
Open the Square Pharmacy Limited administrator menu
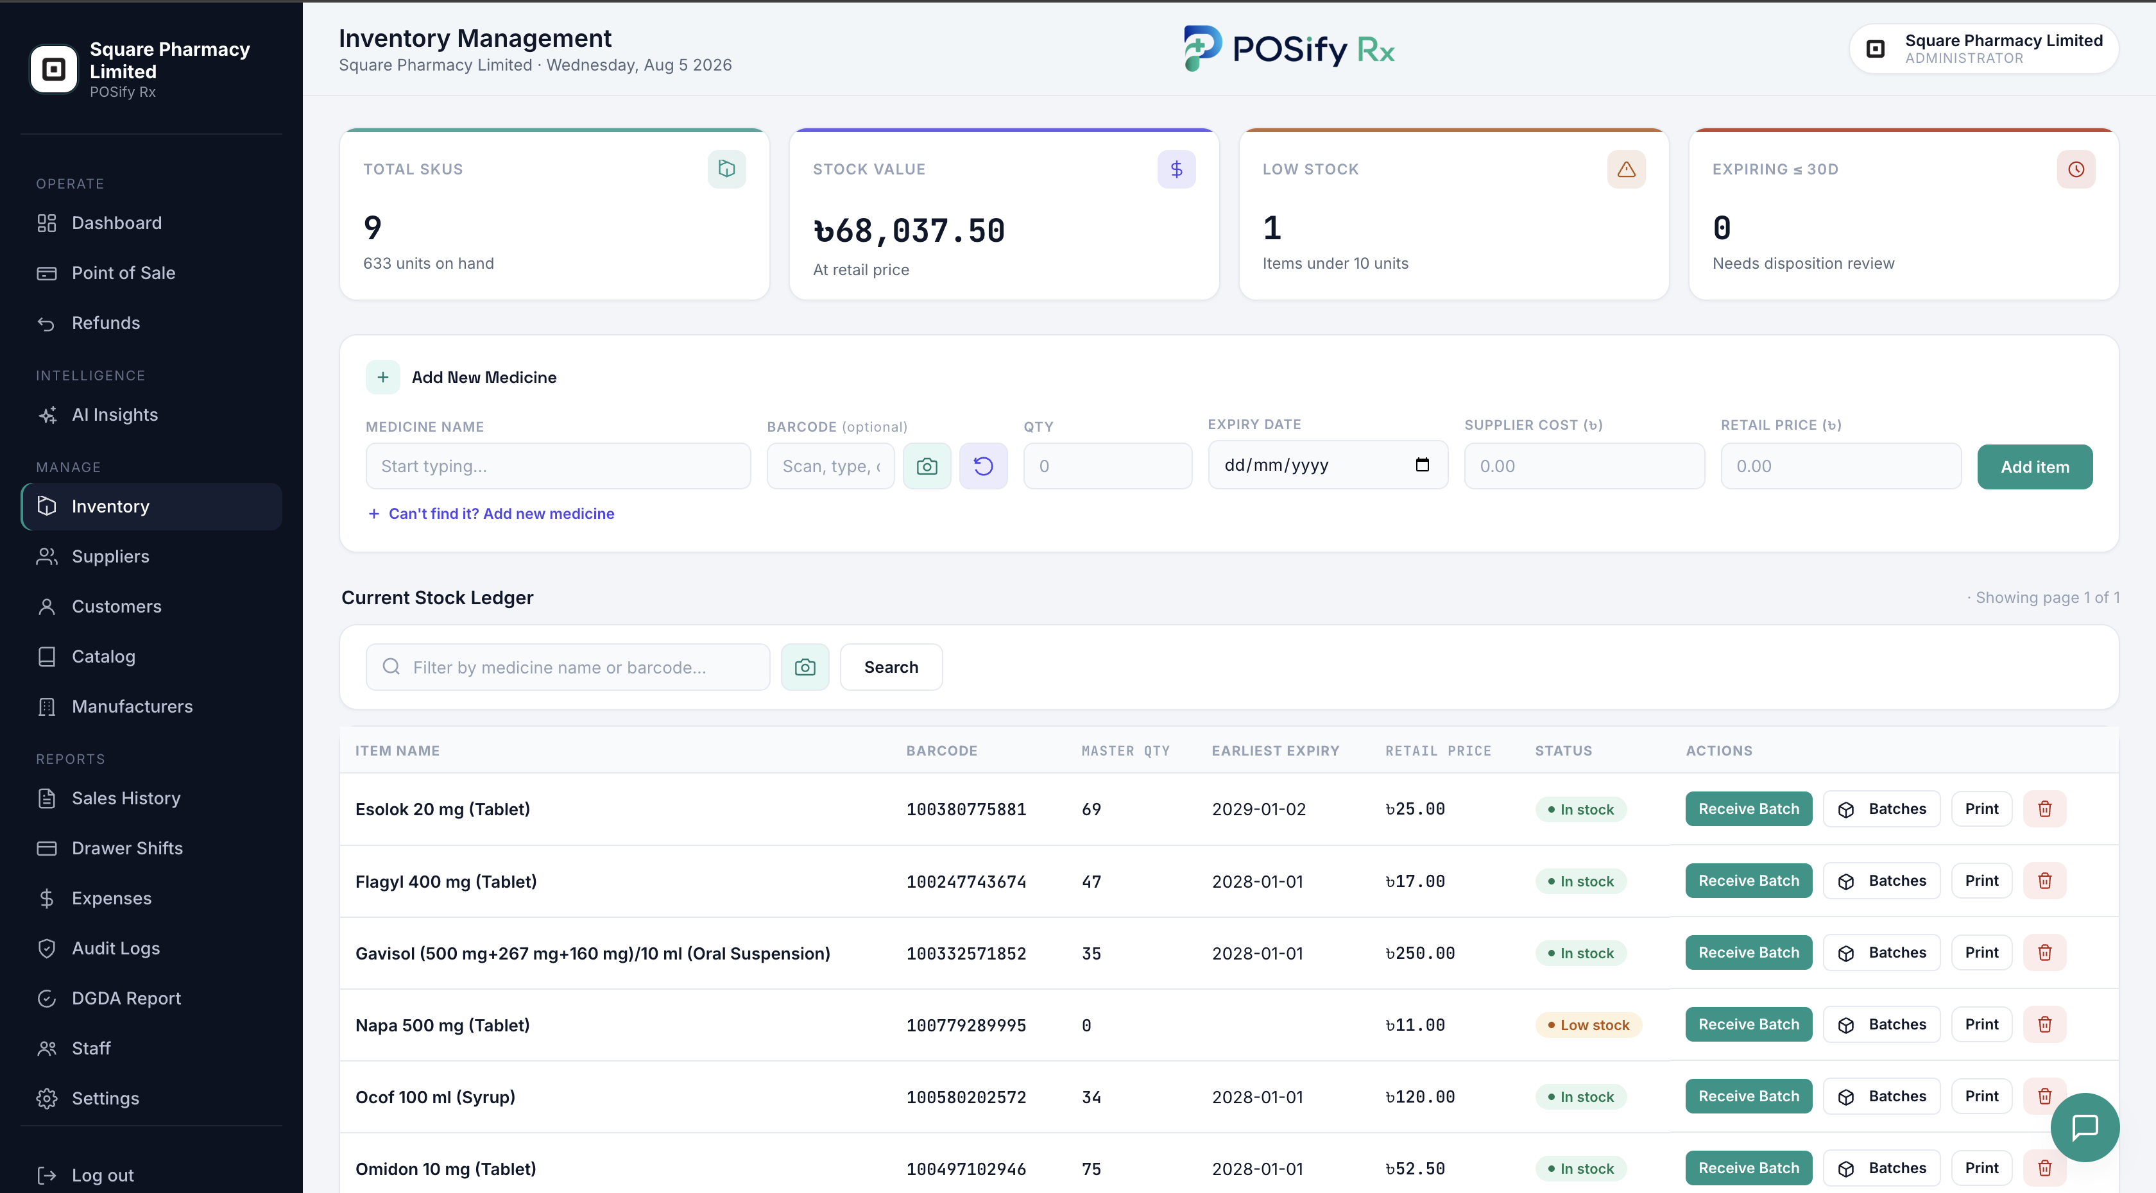(x=1983, y=49)
